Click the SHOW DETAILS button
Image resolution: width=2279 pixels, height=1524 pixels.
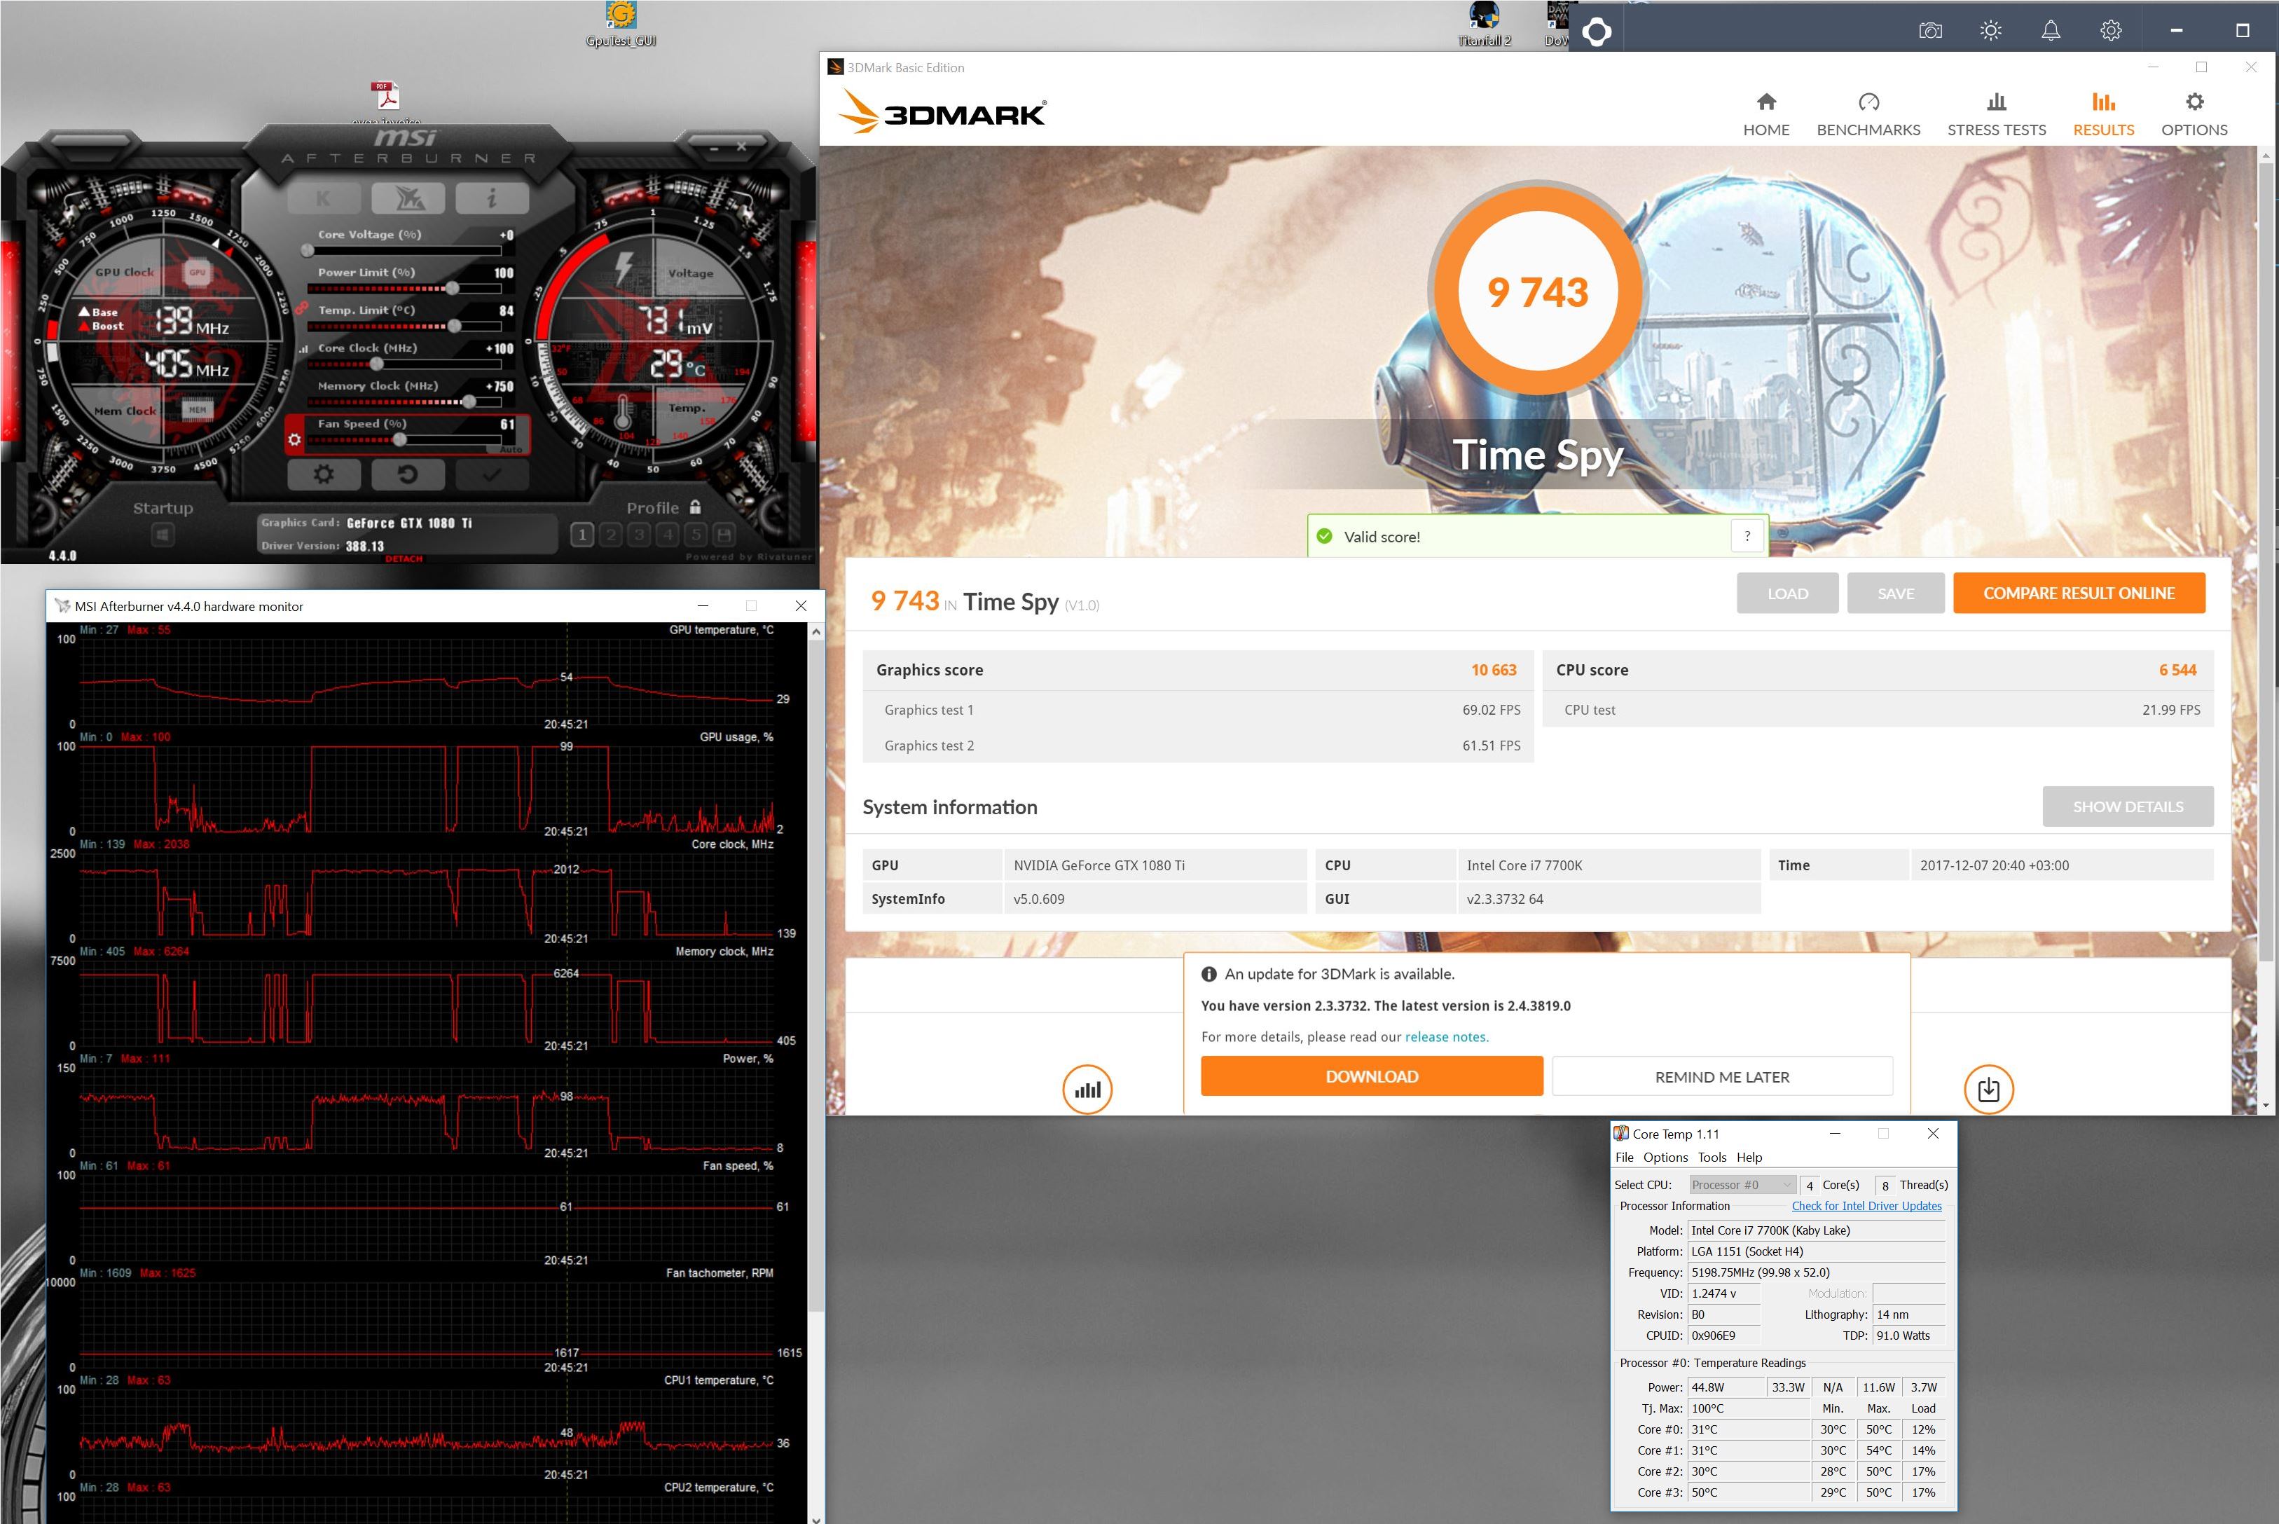tap(2128, 806)
